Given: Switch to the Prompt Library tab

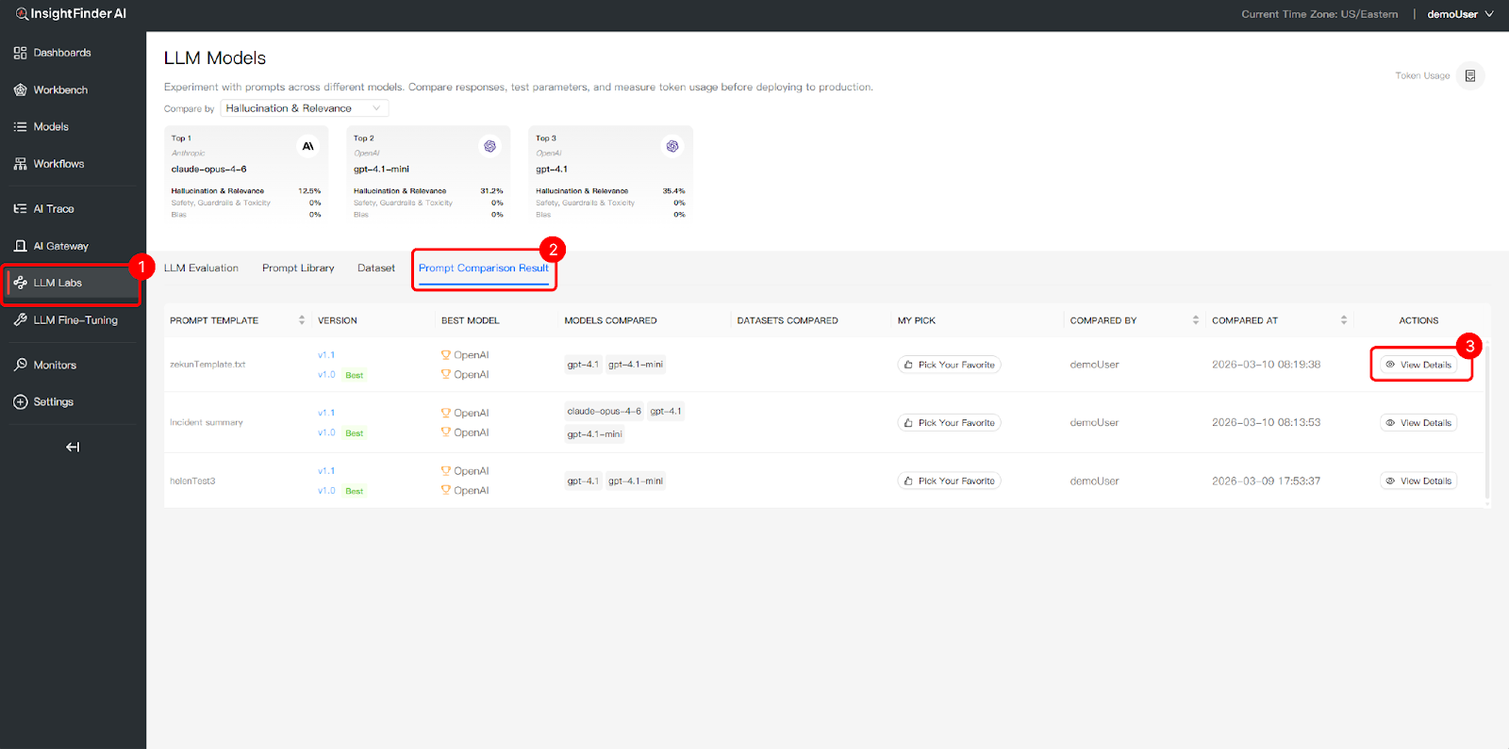Looking at the screenshot, I should [x=298, y=269].
